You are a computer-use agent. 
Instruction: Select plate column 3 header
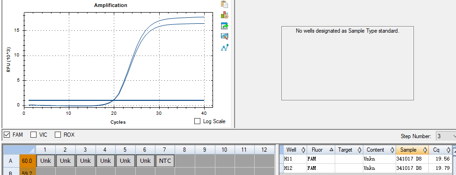(x=85, y=150)
